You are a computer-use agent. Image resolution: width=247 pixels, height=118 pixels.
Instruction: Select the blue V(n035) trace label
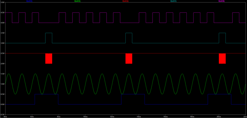point(29,1)
